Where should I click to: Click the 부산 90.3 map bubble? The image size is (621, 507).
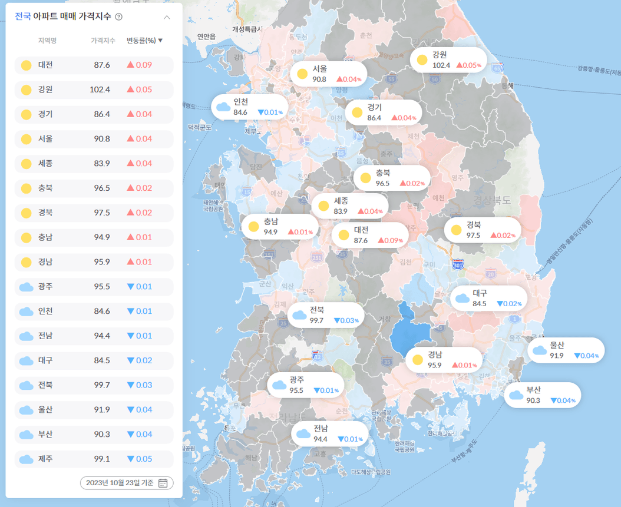pyautogui.click(x=543, y=395)
